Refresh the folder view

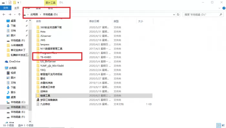click(x=178, y=14)
